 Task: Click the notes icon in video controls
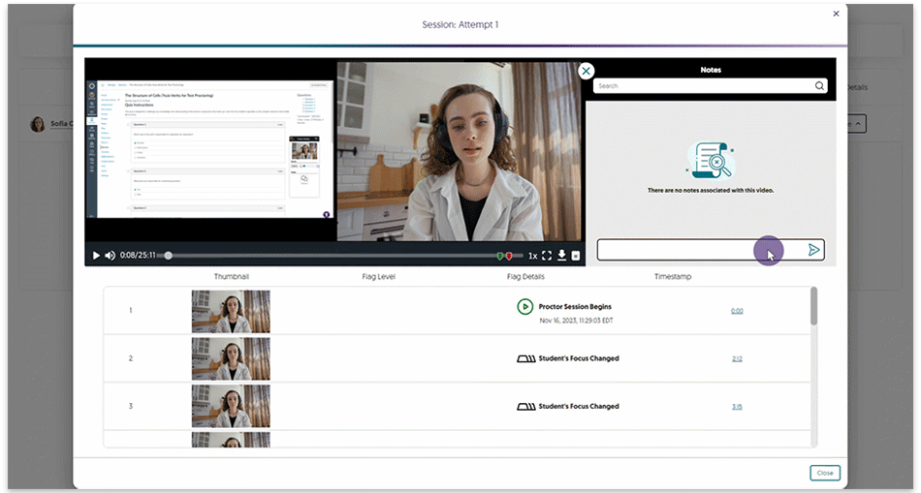575,256
